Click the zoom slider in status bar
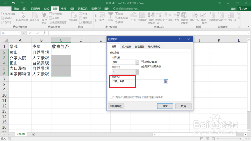Viewport: 252px width, 141px height. pyautogui.click(x=229, y=138)
